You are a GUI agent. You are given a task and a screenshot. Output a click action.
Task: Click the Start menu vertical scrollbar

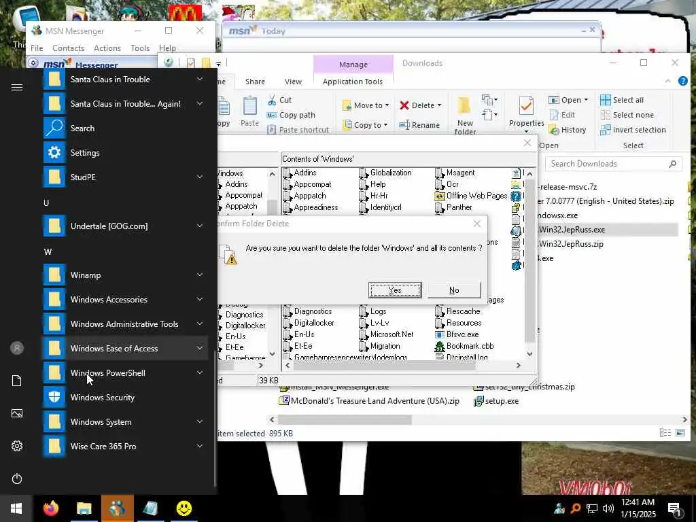pos(215,419)
